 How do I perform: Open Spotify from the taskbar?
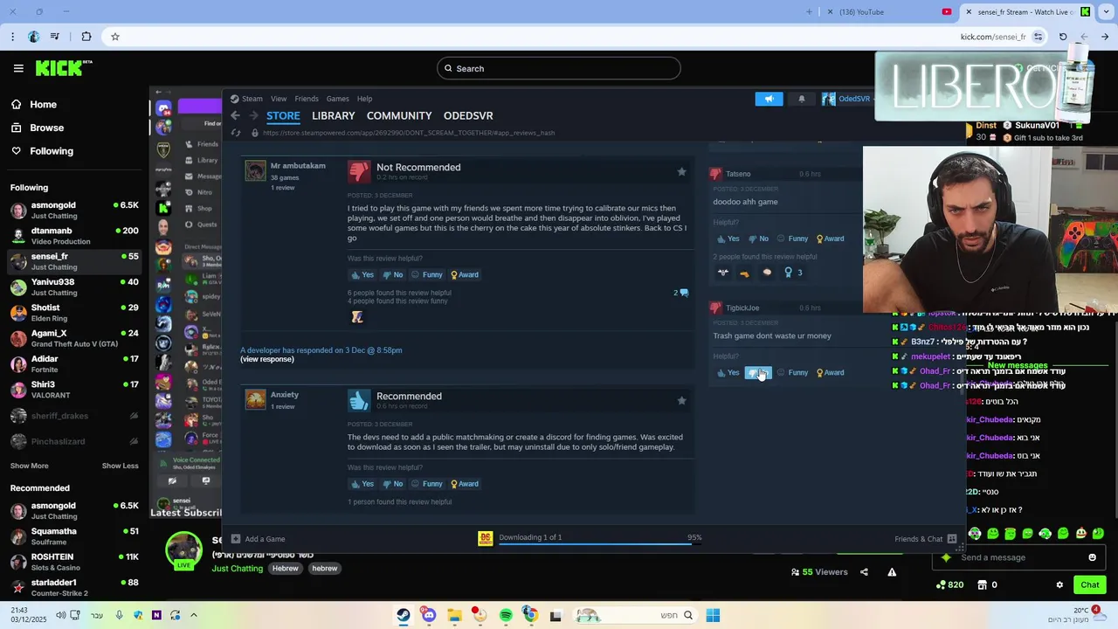pyautogui.click(x=506, y=615)
